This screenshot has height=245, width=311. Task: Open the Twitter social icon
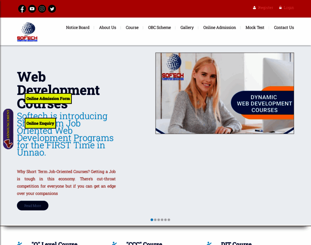pos(52,9)
